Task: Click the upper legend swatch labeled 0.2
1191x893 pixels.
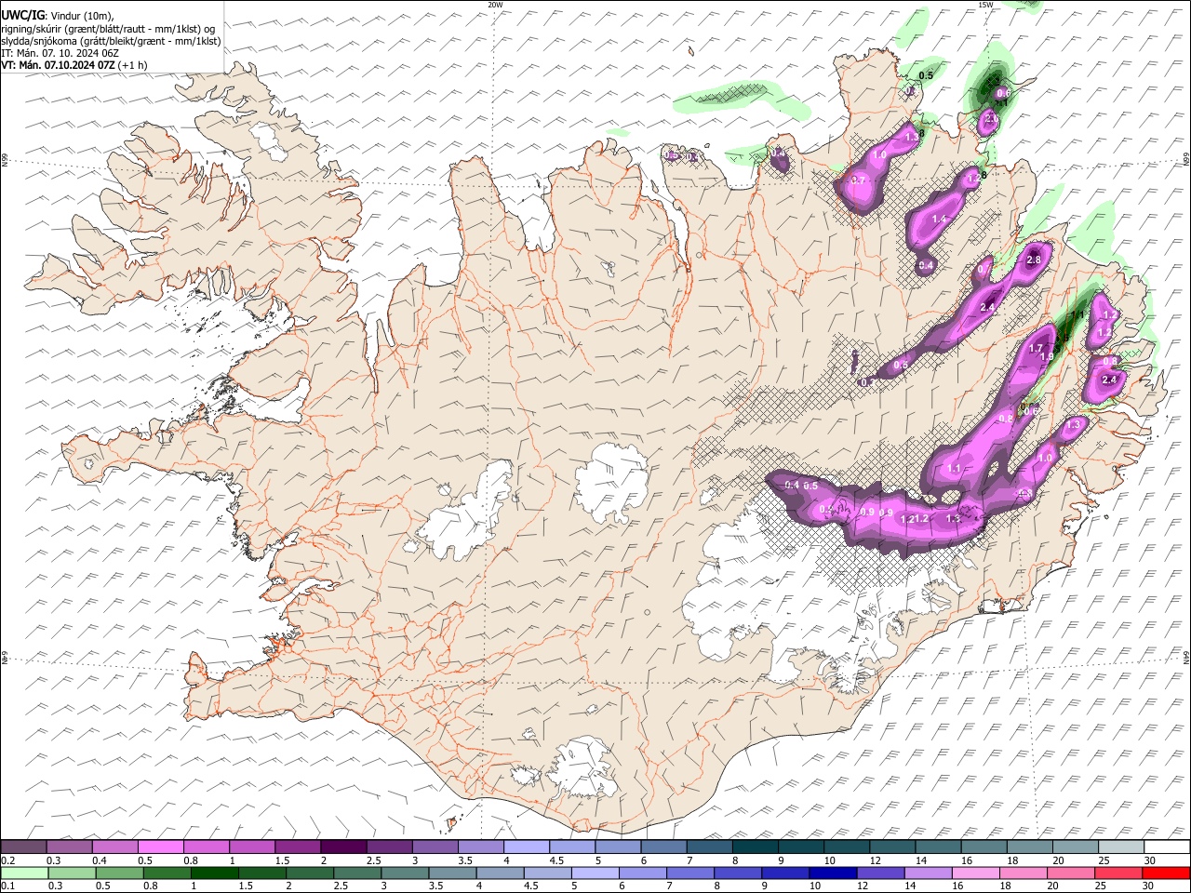Action: tap(23, 847)
